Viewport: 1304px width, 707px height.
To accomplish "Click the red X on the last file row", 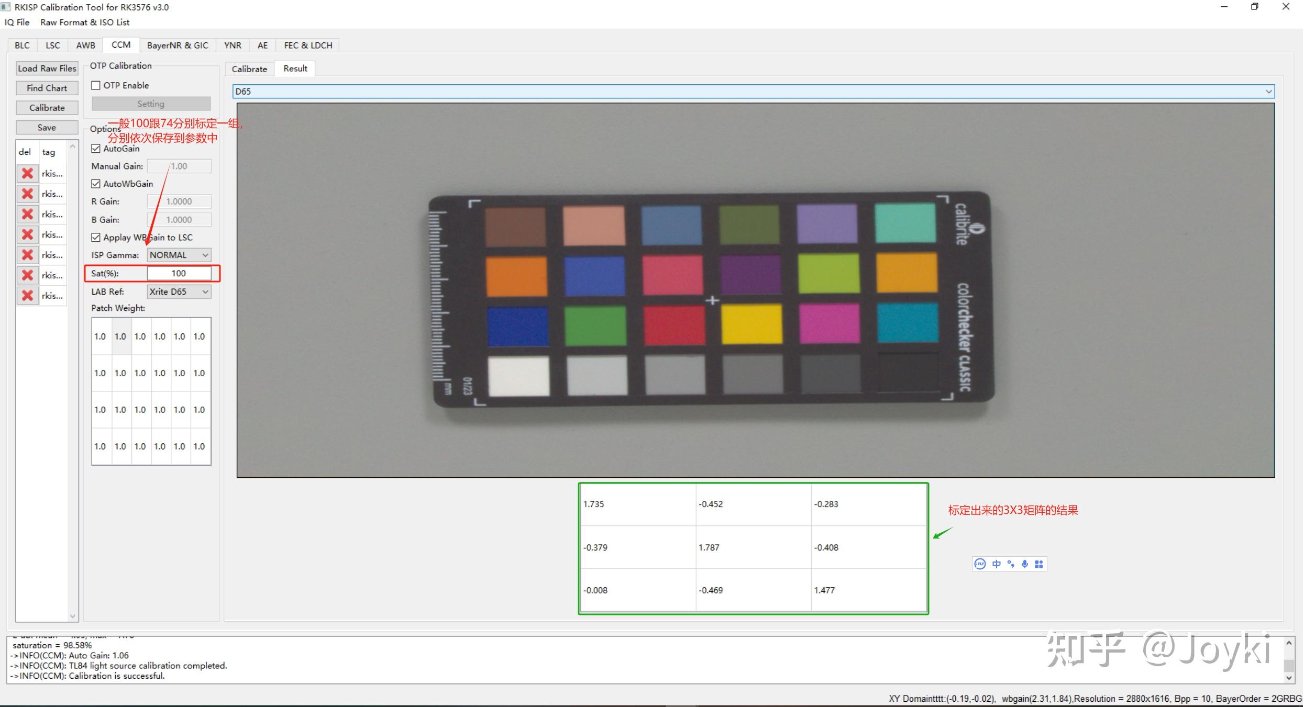I will (x=28, y=296).
